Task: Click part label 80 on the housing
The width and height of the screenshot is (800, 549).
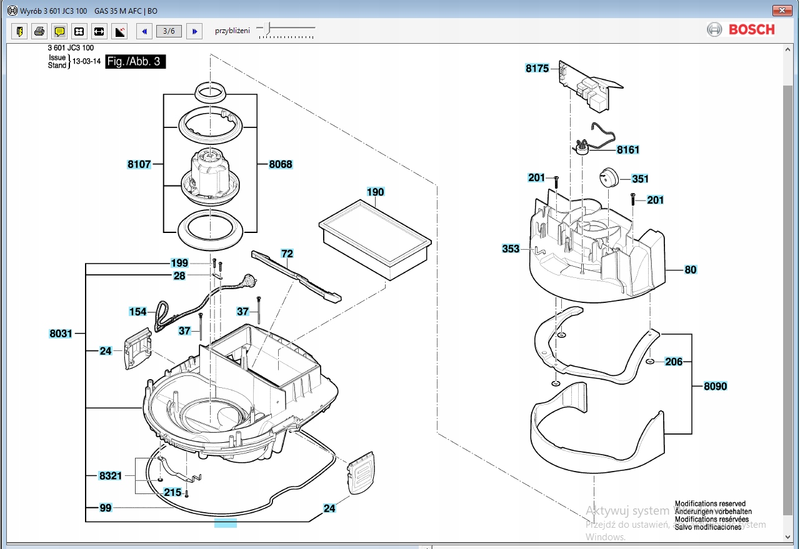Action: [690, 270]
